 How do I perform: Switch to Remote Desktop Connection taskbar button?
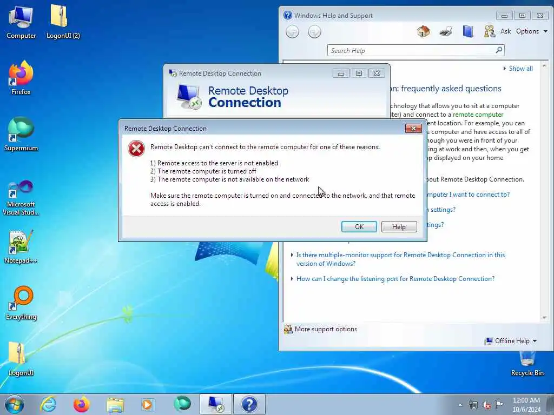[x=215, y=404]
